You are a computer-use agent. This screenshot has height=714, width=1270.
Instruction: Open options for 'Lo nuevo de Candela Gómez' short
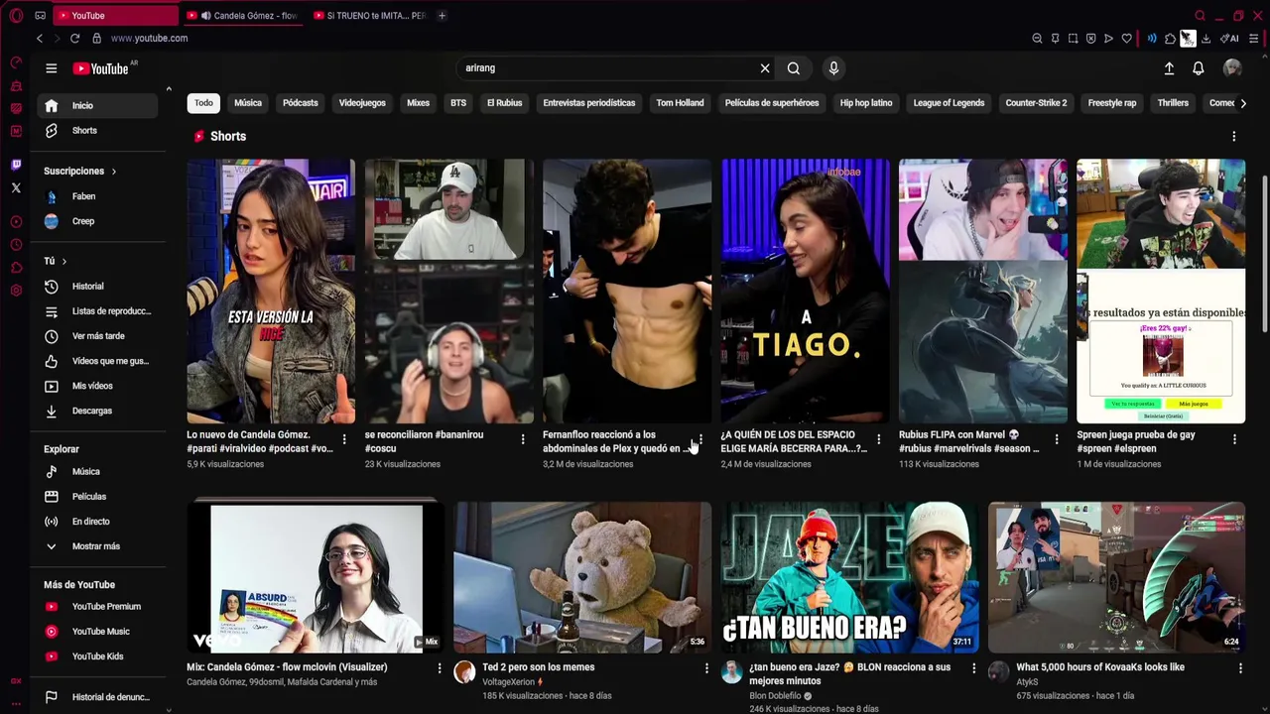point(344,438)
